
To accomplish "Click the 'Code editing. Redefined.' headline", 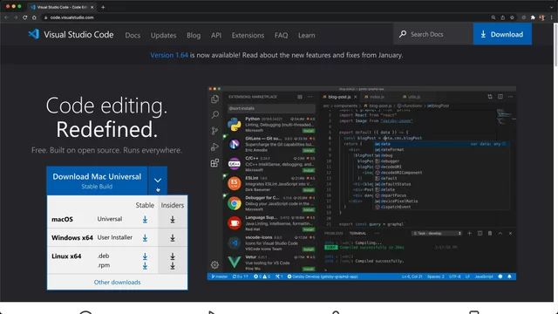I will tap(106, 118).
